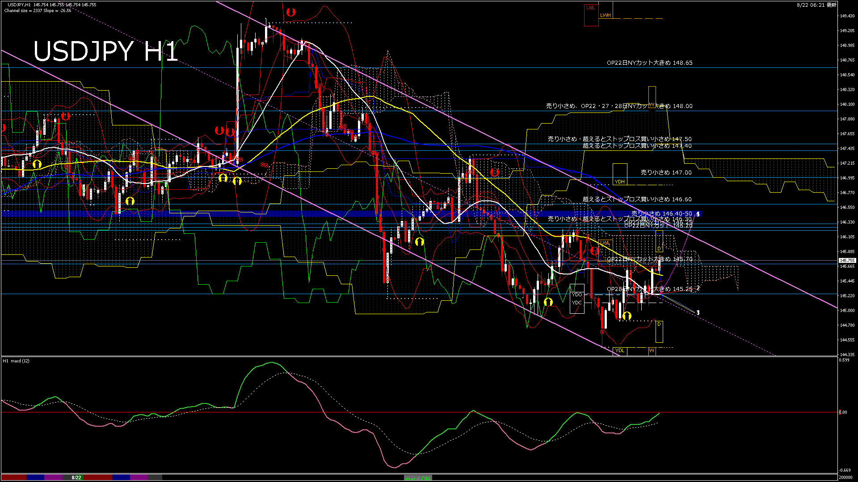Select the 売り小さめ 147.00 level label
858x482 pixels.
click(x=666, y=172)
